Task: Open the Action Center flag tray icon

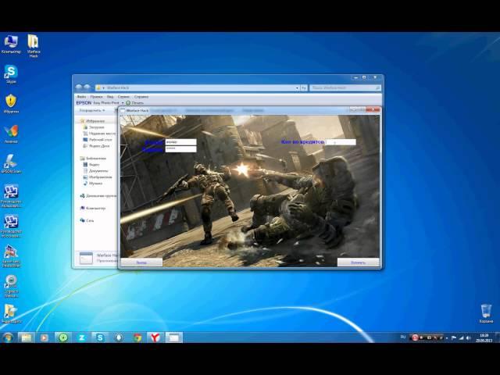Action: 454,337
